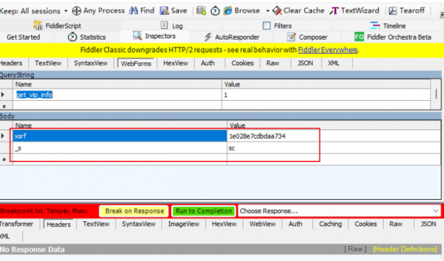Follow the Fiddler Everywhere link
Screen dimensions: 444x261
point(328,50)
